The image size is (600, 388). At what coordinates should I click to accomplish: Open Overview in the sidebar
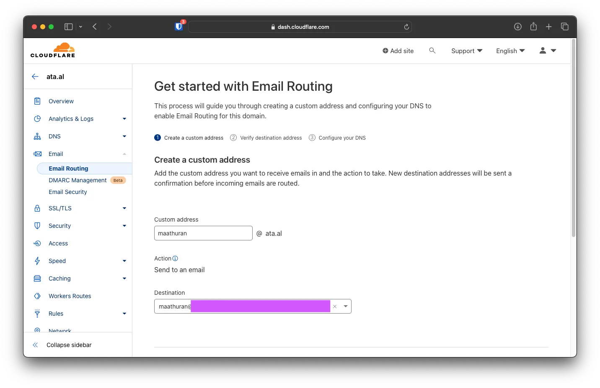61,101
